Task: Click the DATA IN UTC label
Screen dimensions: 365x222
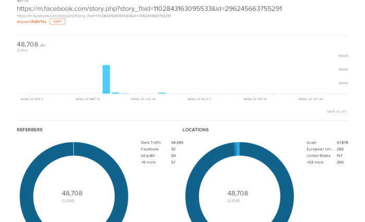Action: (x=337, y=112)
